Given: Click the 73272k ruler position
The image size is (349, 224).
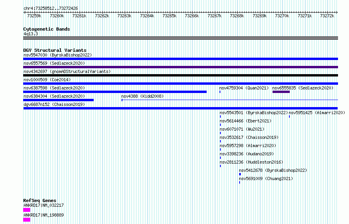Looking at the screenshot, I should tap(327, 16).
